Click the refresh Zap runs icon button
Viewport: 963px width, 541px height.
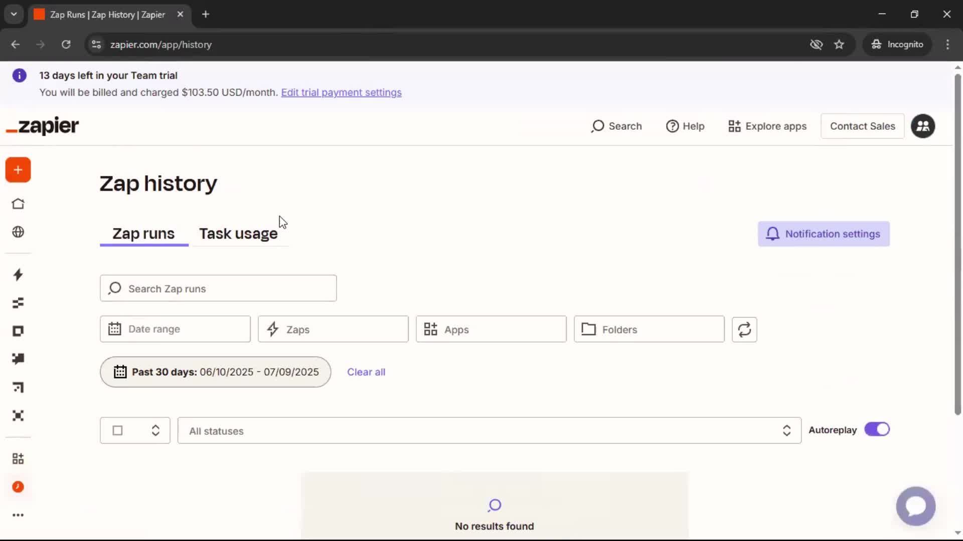tap(744, 330)
